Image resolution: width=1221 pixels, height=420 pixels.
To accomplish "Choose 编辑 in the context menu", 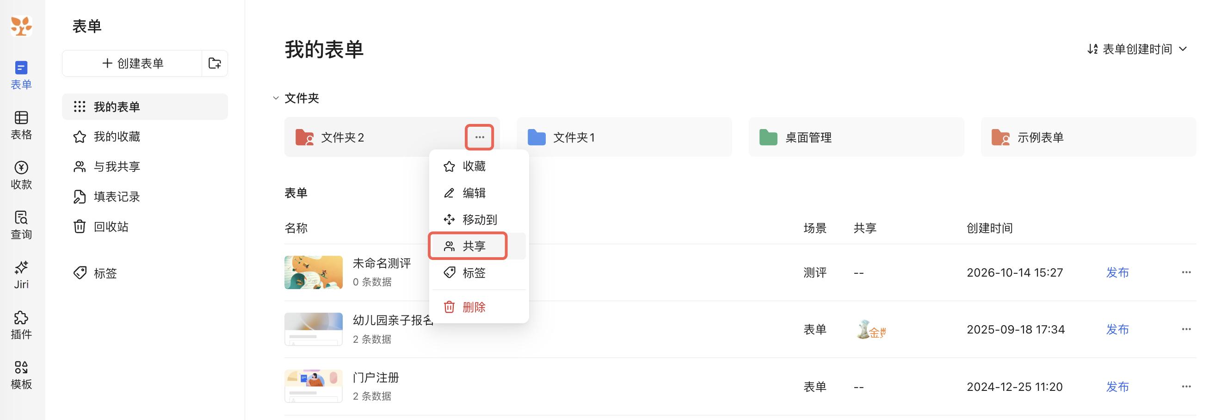I will (x=479, y=193).
